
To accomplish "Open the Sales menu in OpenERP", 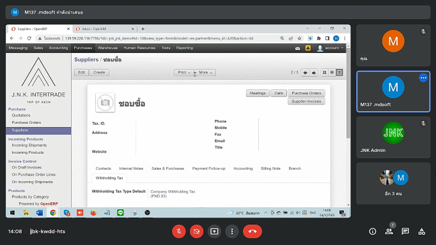I will [x=38, y=48].
